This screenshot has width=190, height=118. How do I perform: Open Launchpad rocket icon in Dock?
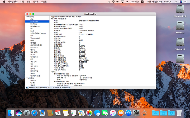27,113
